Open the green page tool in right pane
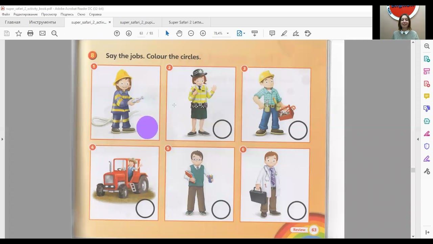 (427, 121)
